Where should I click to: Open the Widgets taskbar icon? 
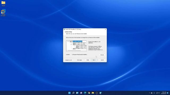tap(77, 93)
